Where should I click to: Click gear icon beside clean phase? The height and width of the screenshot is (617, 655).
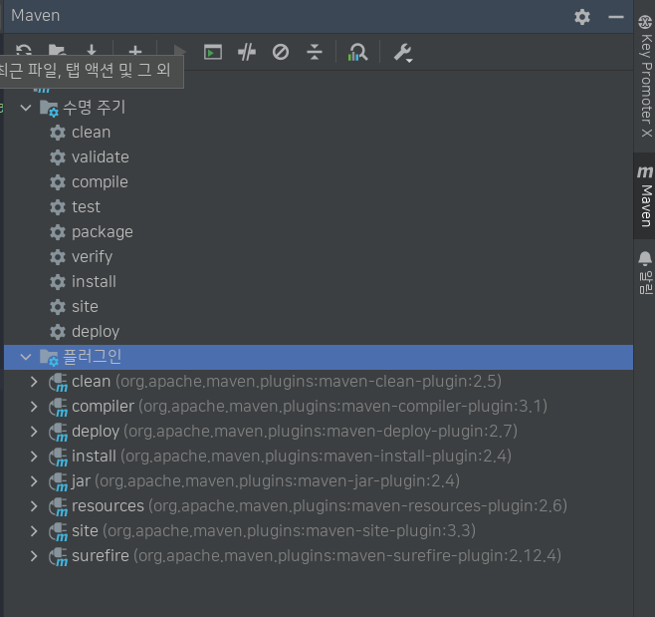click(58, 133)
